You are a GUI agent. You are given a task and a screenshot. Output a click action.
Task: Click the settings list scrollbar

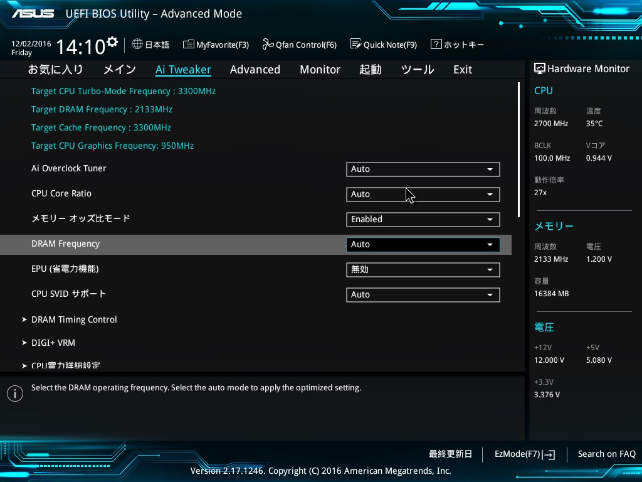click(518, 149)
